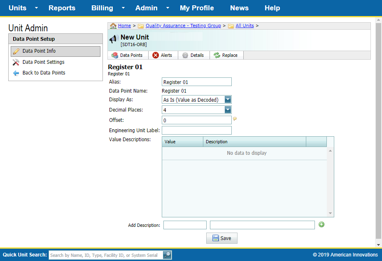The height and width of the screenshot is (261, 382).
Task: Click the Home icon in the breadcrumb
Action: tap(113, 26)
